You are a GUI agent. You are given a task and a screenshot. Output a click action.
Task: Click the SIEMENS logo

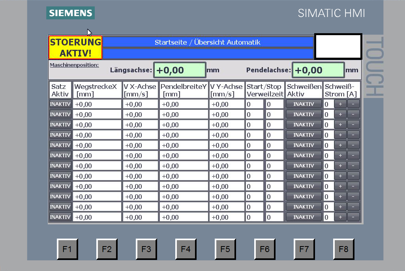(71, 13)
